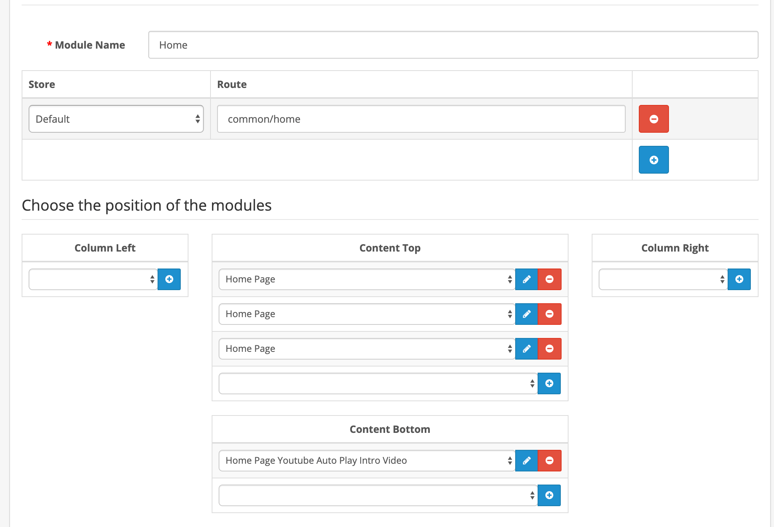
Task: Open the empty Content Top module dropdown
Action: pyautogui.click(x=378, y=383)
